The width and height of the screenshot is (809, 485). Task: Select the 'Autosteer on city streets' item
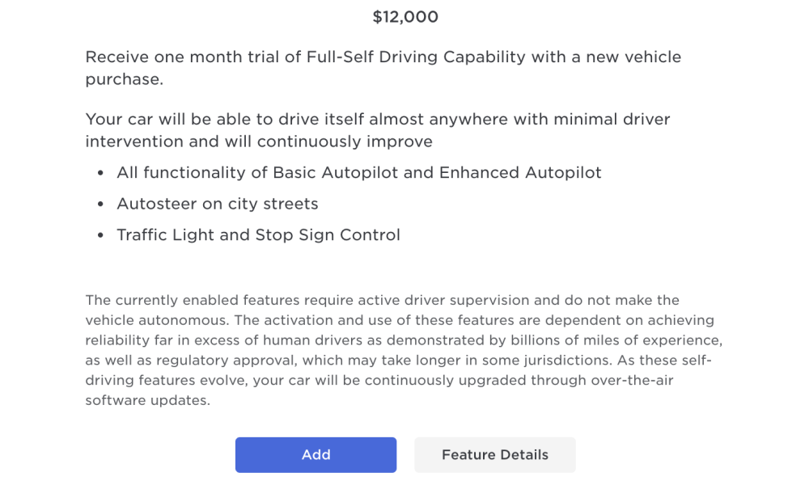[x=217, y=204]
